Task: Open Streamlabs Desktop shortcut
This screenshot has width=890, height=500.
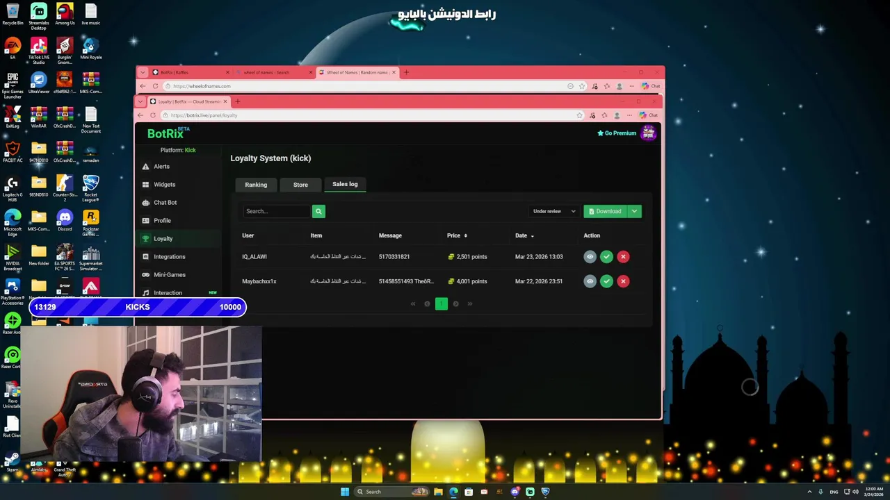Action: pyautogui.click(x=39, y=17)
